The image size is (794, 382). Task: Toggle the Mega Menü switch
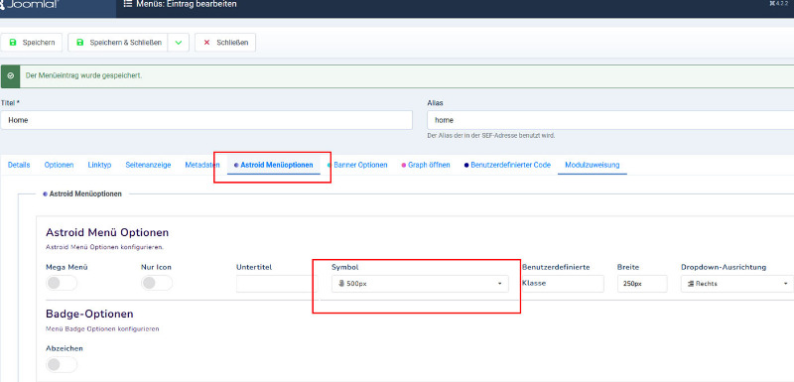(x=62, y=283)
